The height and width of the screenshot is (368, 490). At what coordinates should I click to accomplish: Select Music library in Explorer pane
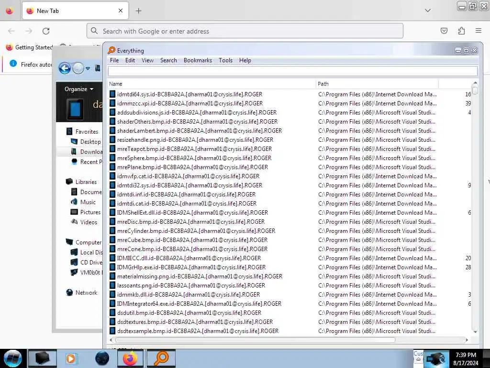88,202
